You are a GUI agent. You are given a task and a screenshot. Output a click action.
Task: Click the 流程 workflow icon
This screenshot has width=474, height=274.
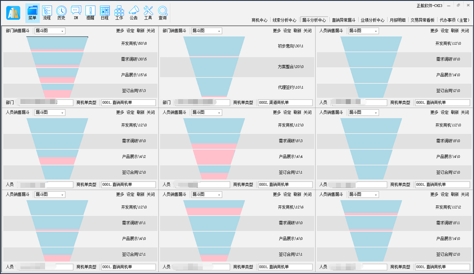tap(47, 13)
